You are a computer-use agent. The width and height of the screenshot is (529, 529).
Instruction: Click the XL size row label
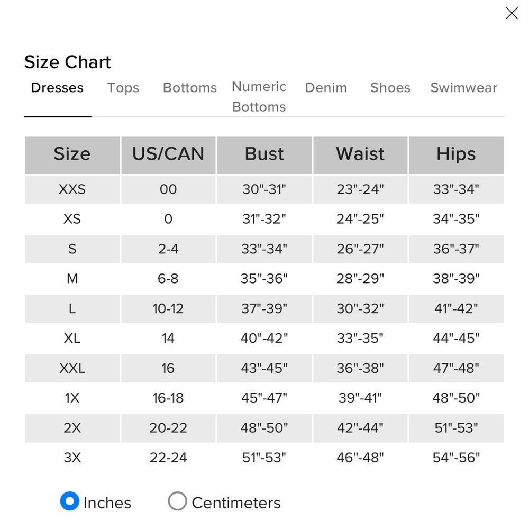[72, 338]
